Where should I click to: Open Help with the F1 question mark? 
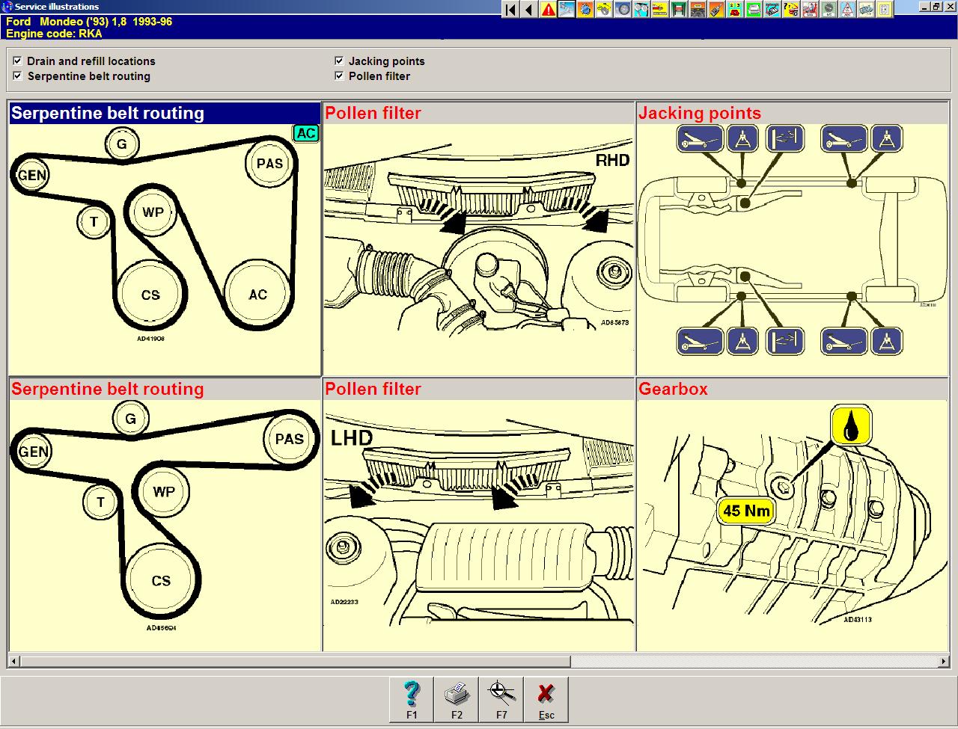point(412,699)
